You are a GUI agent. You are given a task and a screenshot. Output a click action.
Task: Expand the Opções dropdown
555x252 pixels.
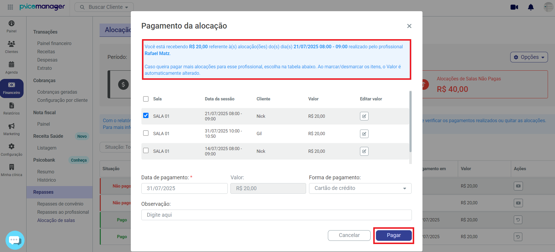529,57
